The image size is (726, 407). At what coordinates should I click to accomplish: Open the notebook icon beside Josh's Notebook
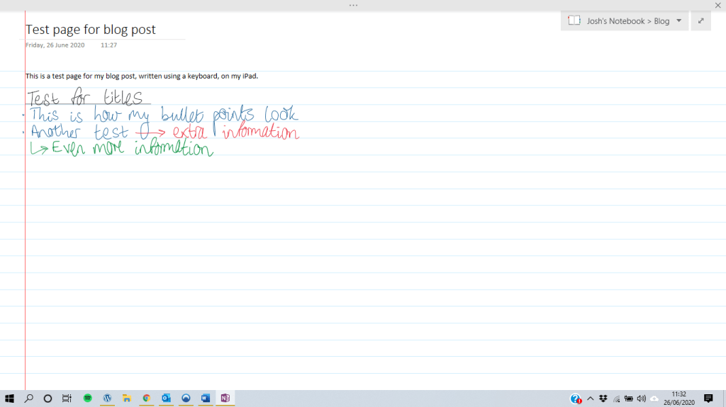click(x=574, y=21)
